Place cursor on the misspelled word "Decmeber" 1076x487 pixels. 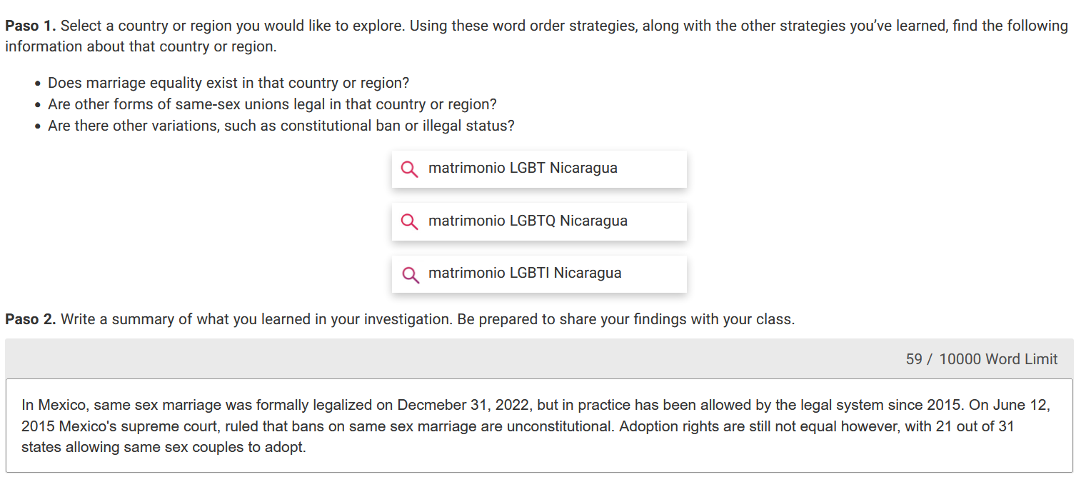click(431, 406)
